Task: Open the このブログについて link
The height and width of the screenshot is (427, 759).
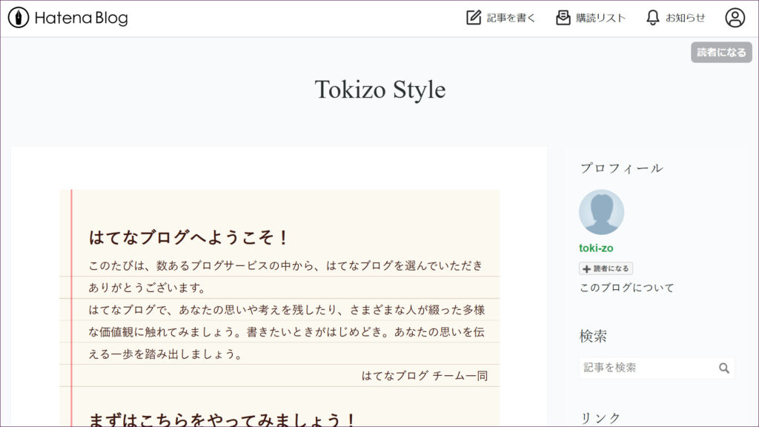Action: (x=627, y=288)
